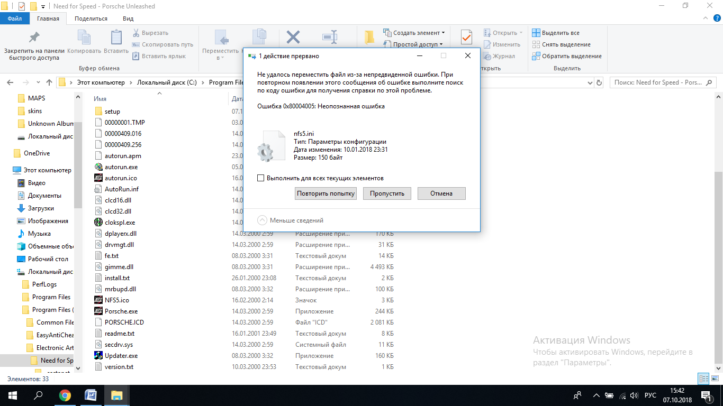Click Вставить ярлык in the ribbon
The height and width of the screenshot is (406, 723).
coord(159,56)
